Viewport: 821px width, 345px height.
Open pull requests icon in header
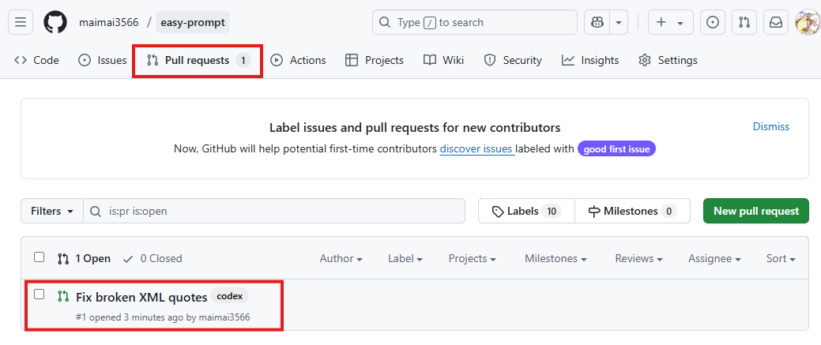[x=744, y=23]
